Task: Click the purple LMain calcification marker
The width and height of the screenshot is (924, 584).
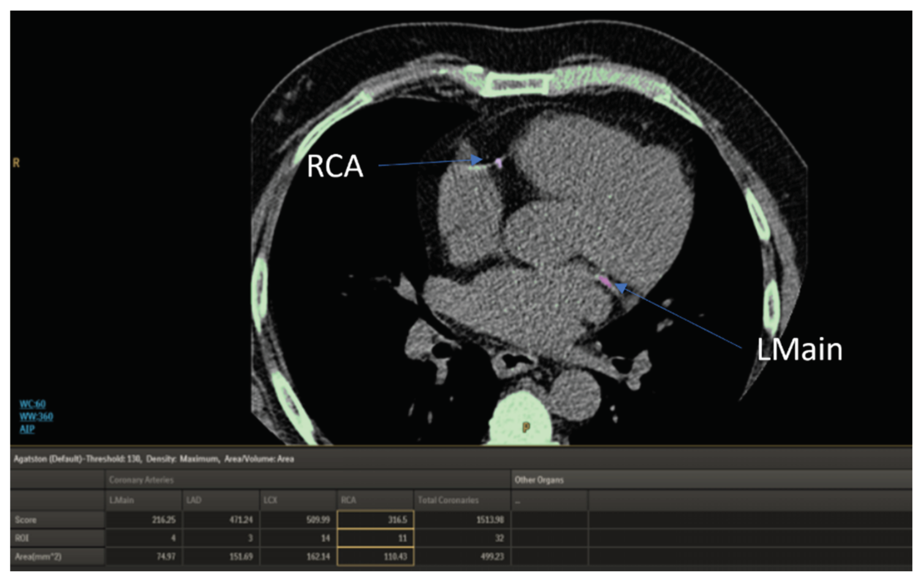Action: tap(605, 281)
